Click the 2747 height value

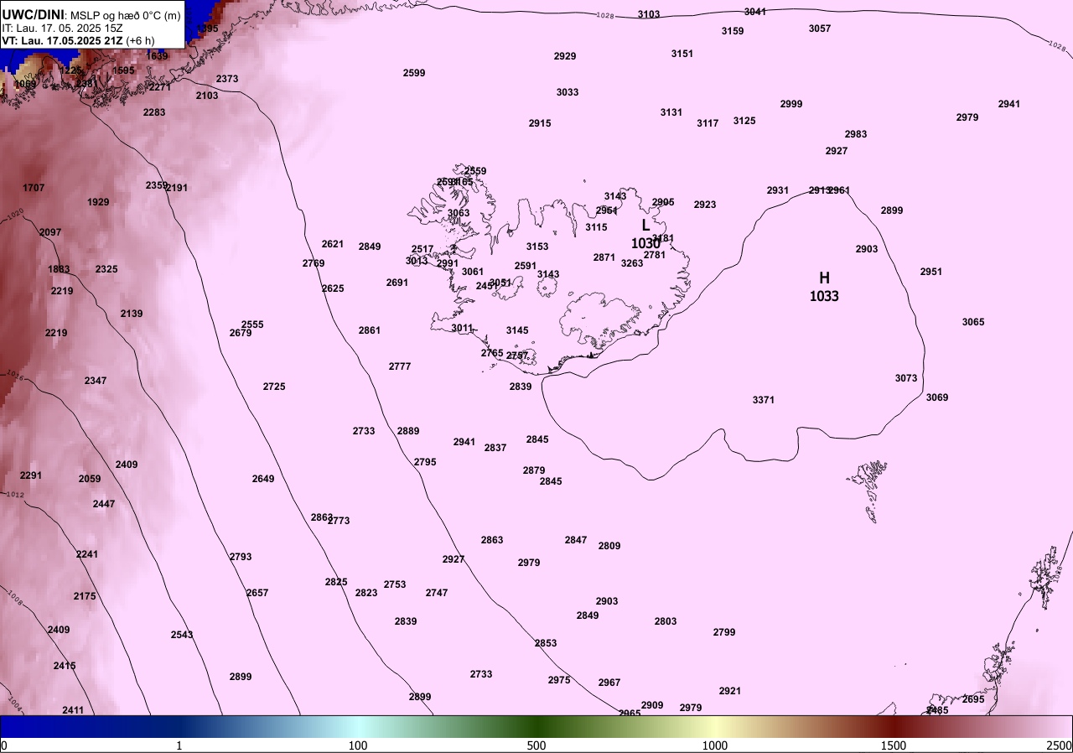(x=437, y=593)
